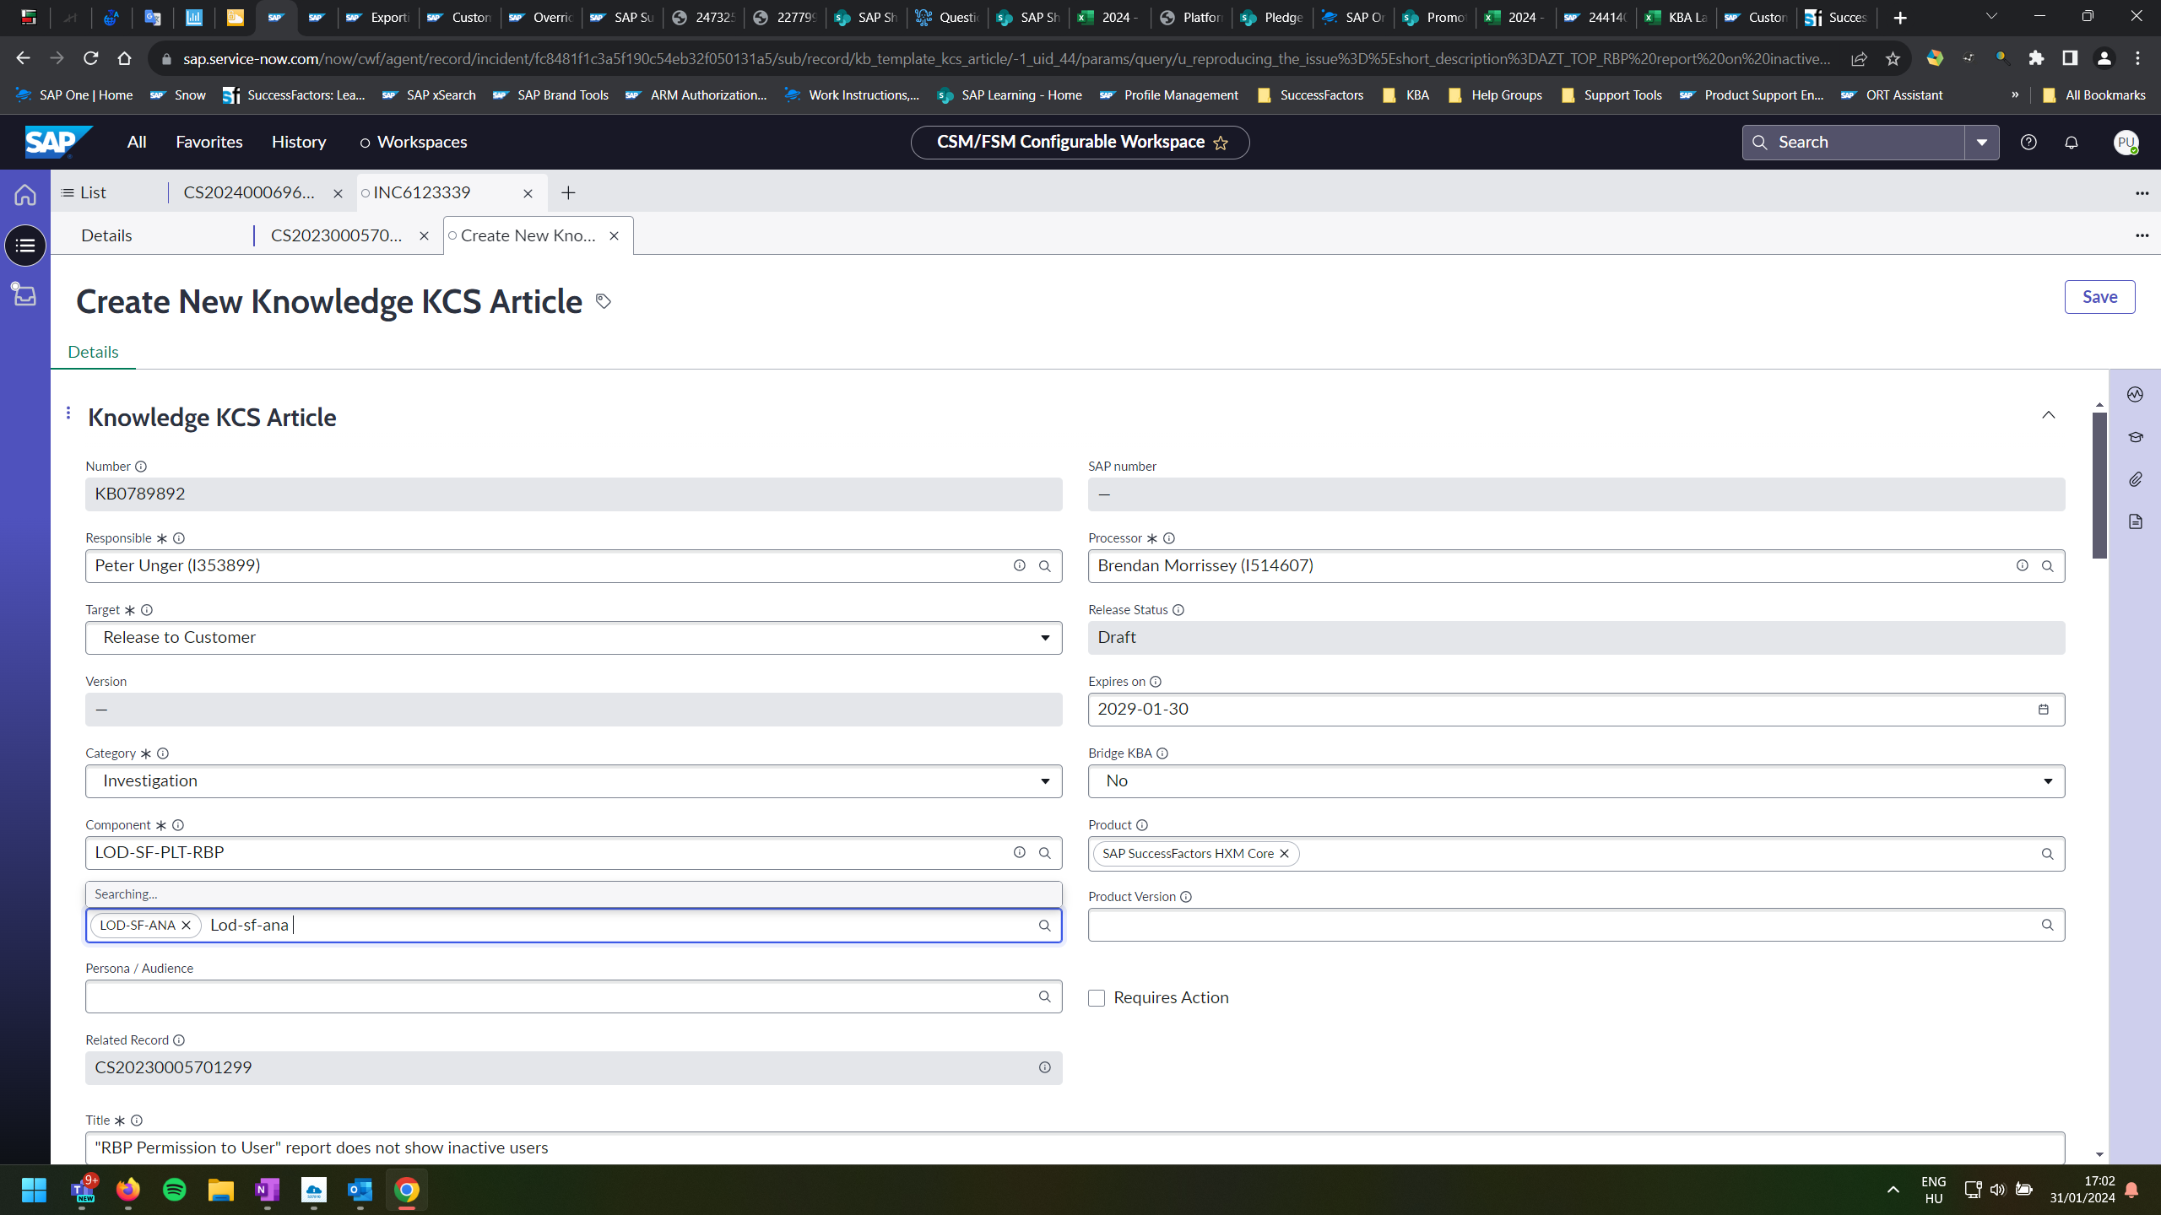Click the form vertical scrollbar
This screenshot has height=1215, width=2161.
[x=2099, y=485]
